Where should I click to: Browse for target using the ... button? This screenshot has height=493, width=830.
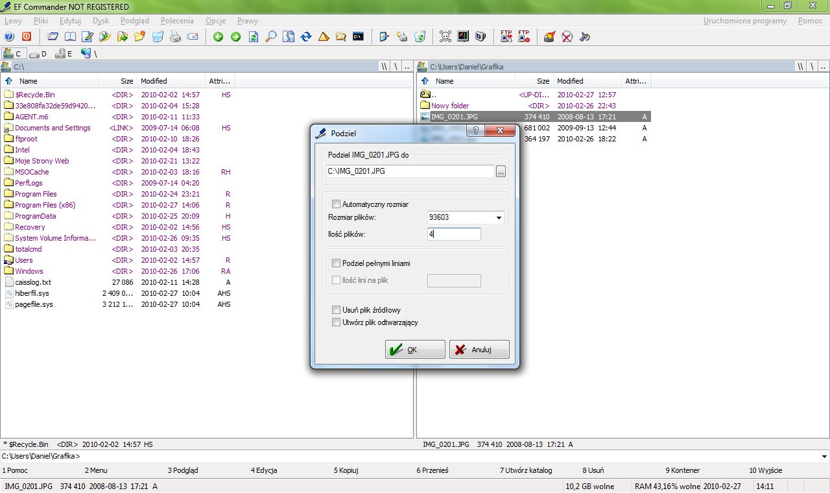tap(501, 172)
